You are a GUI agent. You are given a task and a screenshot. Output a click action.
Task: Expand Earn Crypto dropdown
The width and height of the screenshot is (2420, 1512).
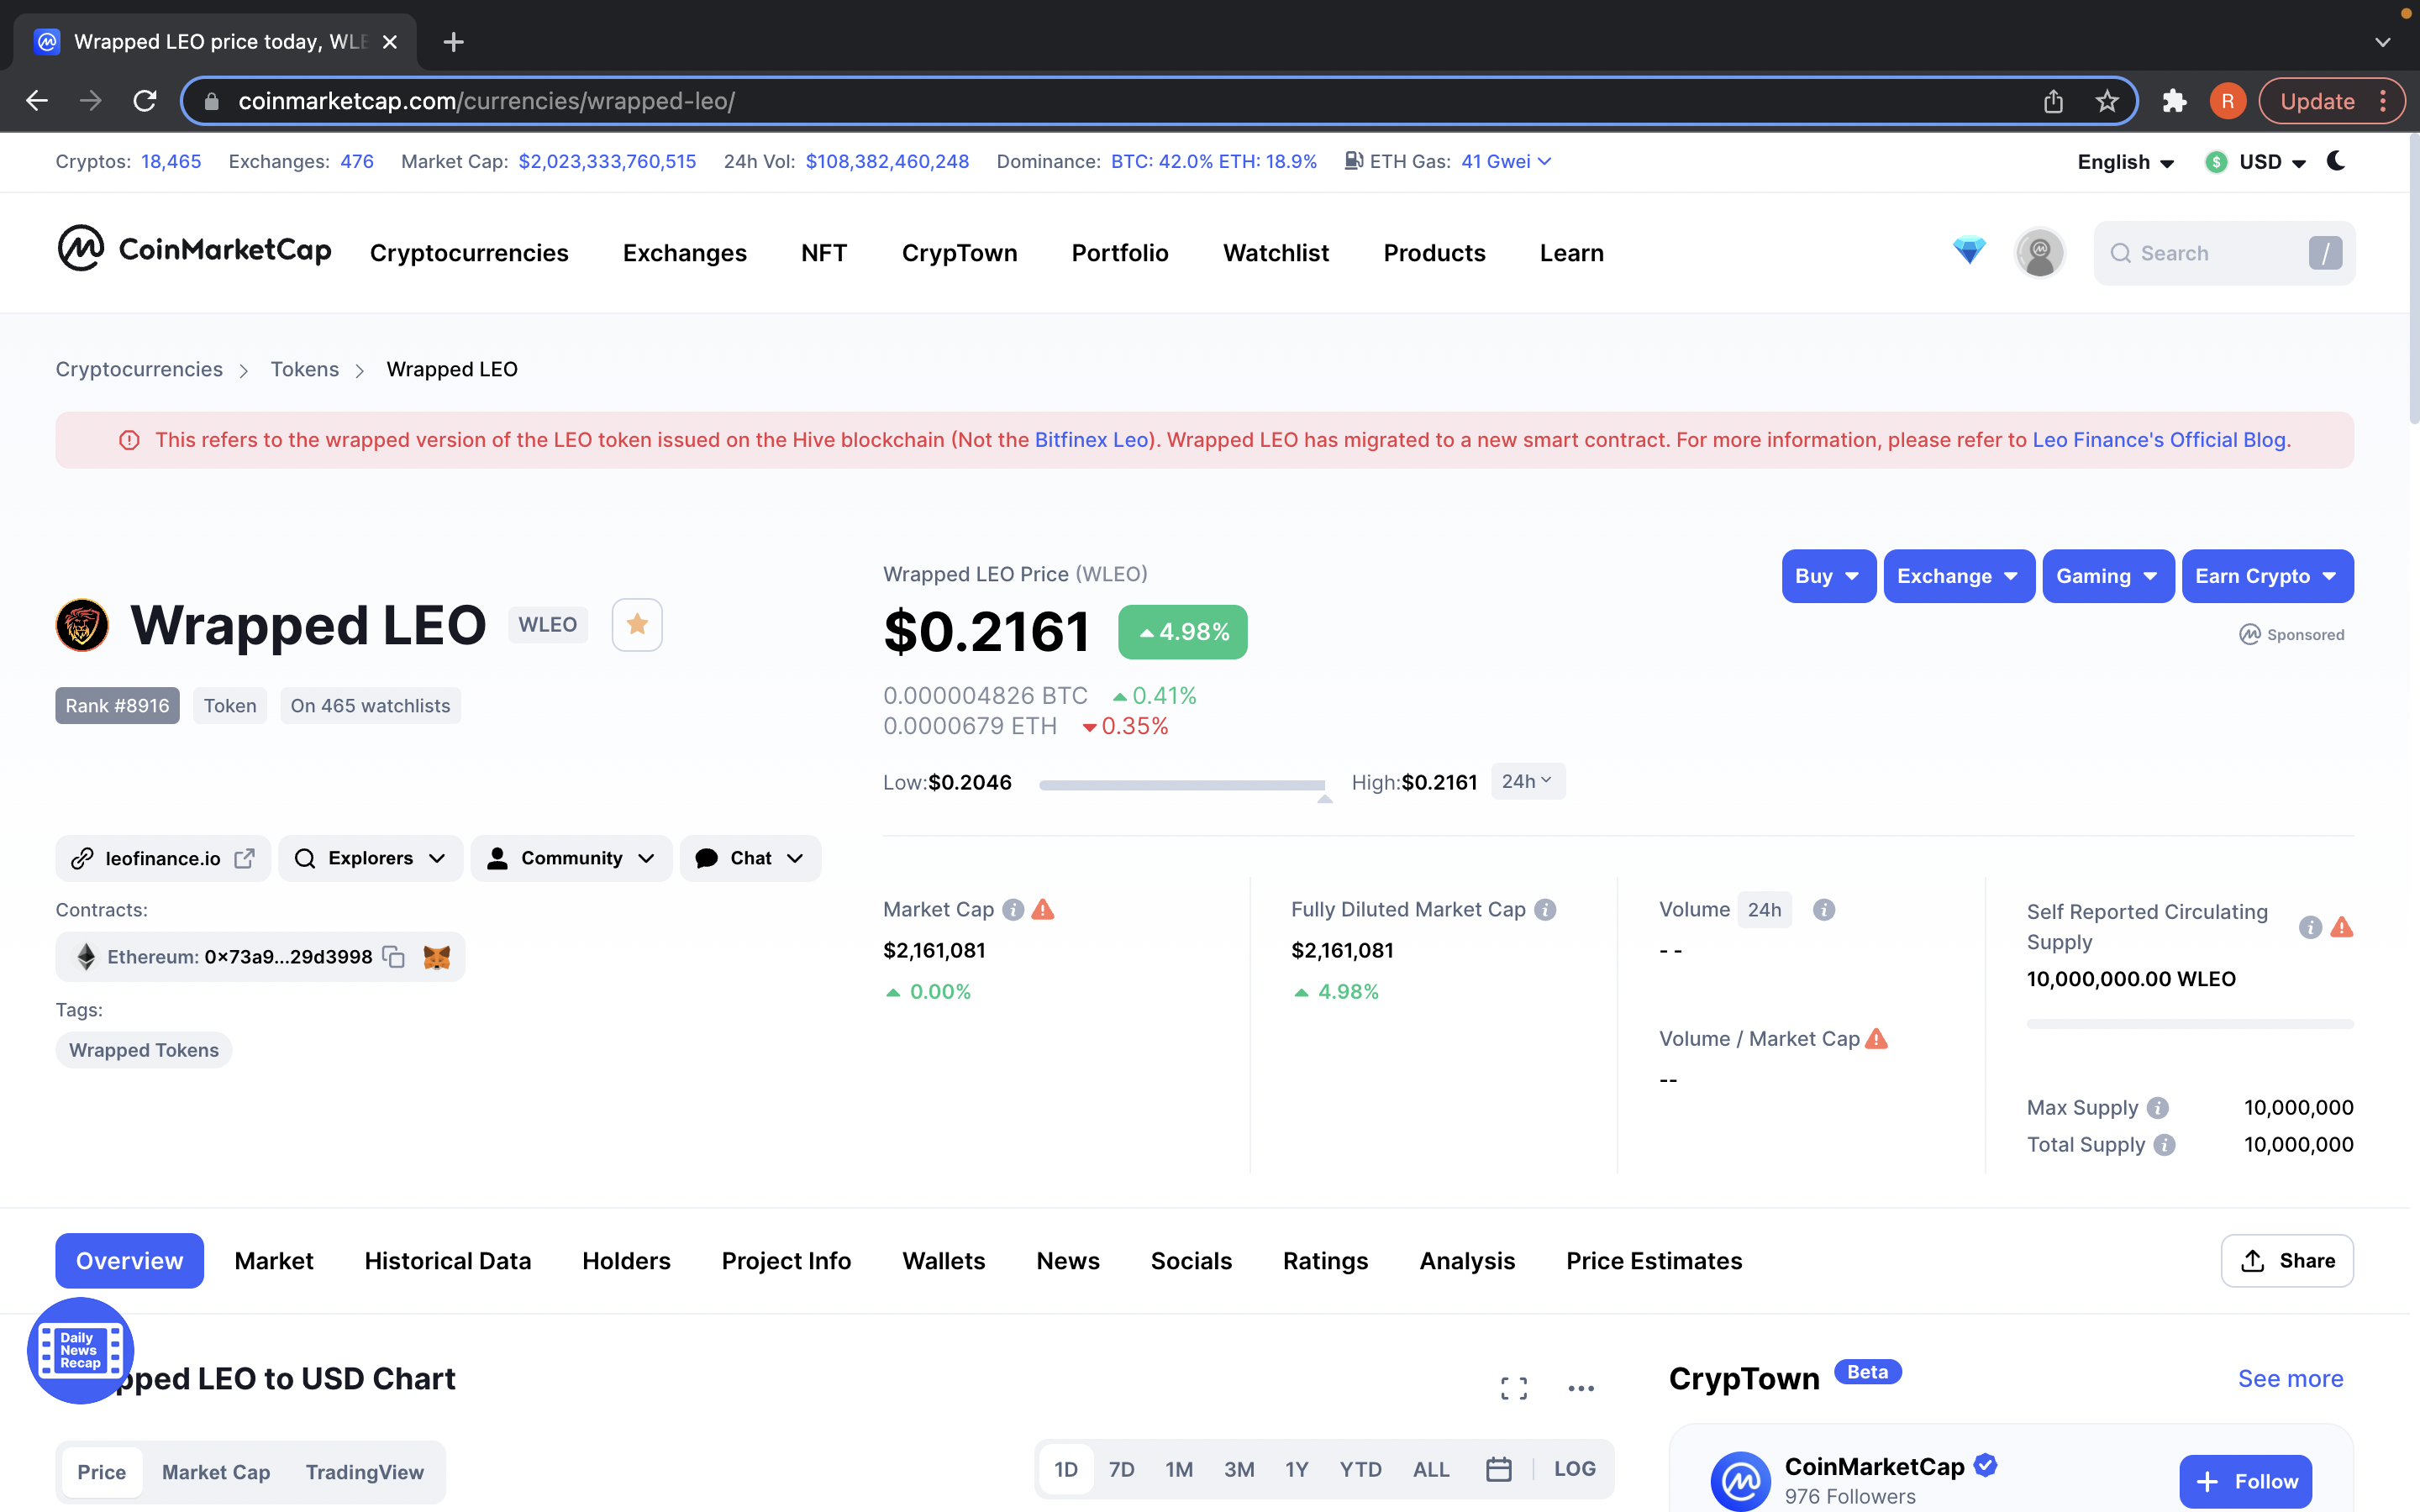[2267, 576]
